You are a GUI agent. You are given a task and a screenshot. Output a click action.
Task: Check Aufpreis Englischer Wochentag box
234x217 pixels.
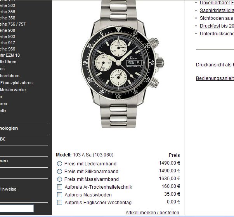pyautogui.click(x=59, y=202)
